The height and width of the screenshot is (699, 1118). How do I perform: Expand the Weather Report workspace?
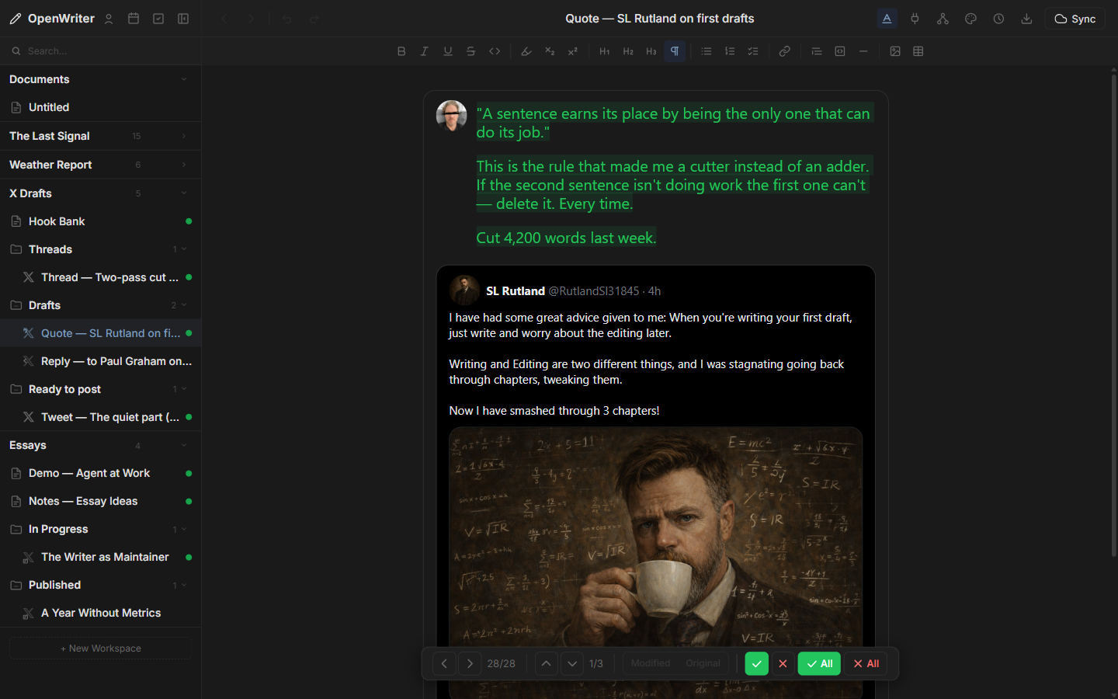[184, 165]
